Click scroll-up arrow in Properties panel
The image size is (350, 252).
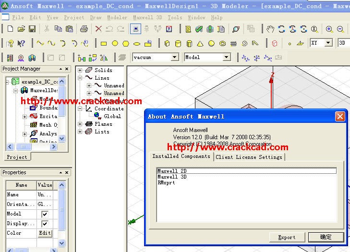[62, 185]
